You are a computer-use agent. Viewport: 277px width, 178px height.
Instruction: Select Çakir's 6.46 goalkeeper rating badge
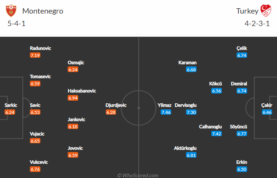click(267, 112)
